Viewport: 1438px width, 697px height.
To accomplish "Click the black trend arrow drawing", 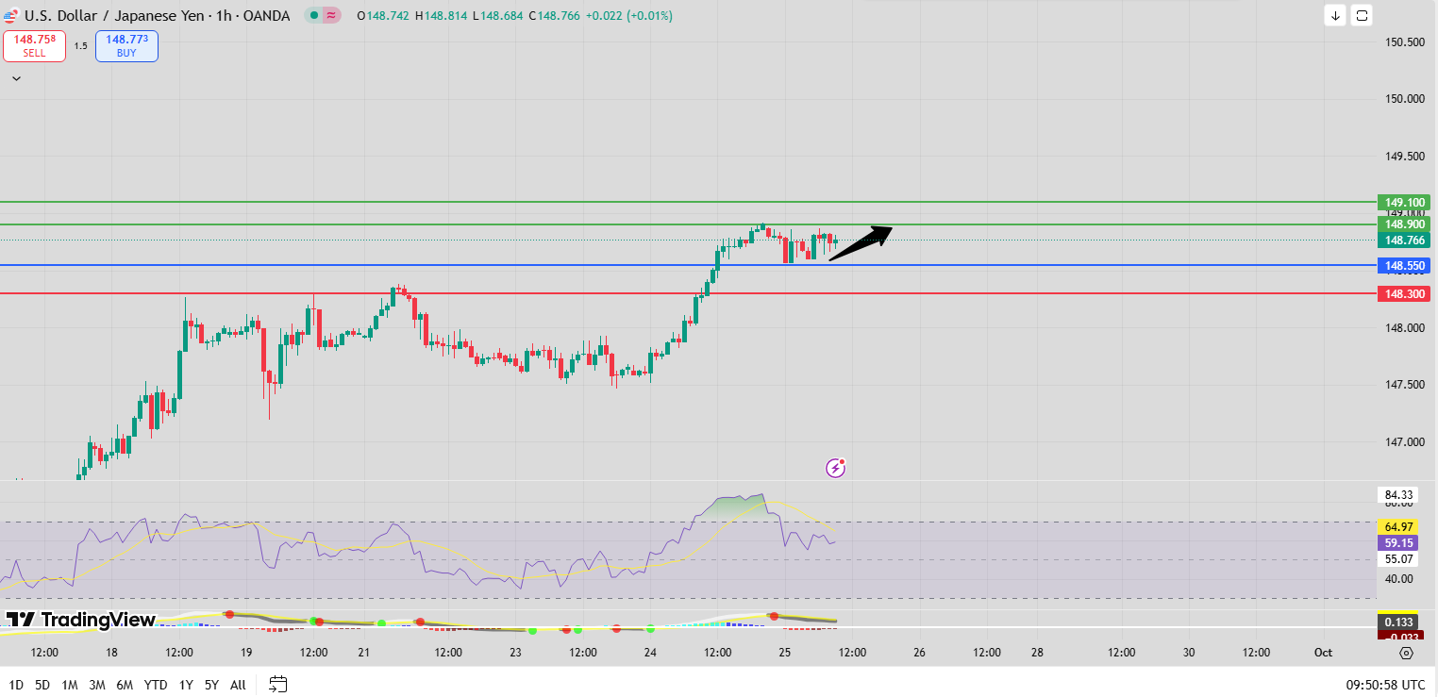I will (861, 242).
